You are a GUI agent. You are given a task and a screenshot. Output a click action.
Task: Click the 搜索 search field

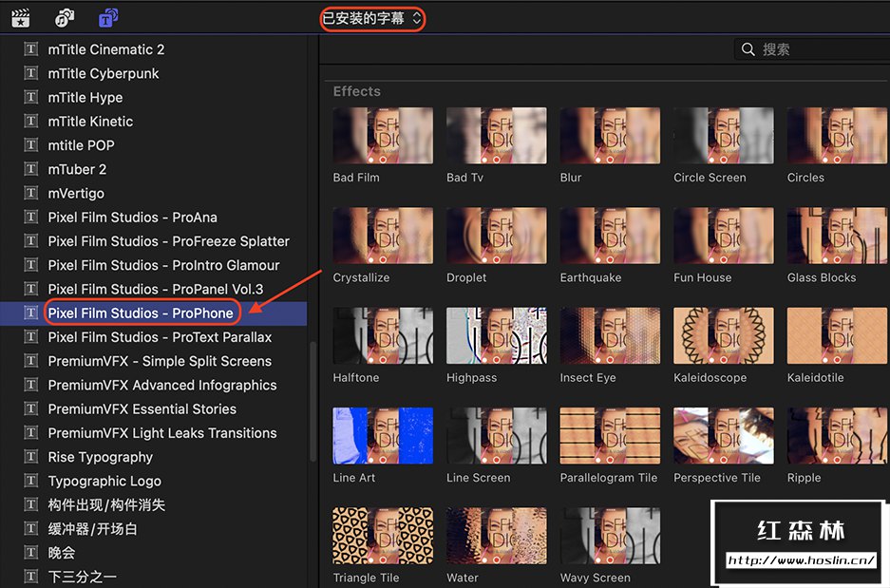[x=812, y=49]
